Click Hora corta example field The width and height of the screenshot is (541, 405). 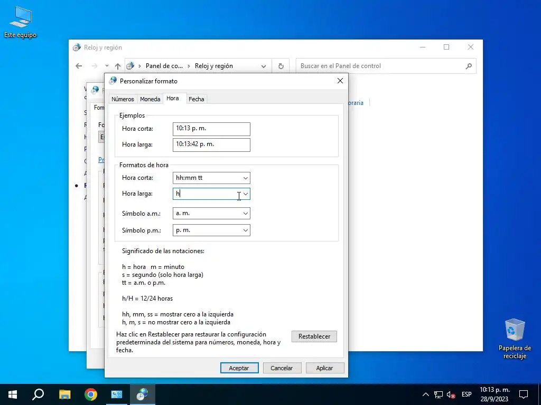pos(211,129)
